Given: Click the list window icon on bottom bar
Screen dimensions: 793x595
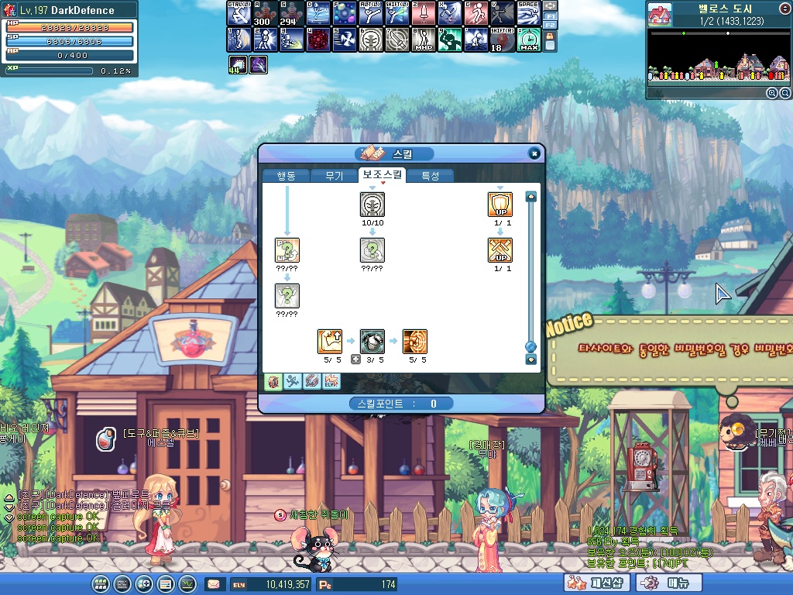Looking at the screenshot, I should [166, 584].
